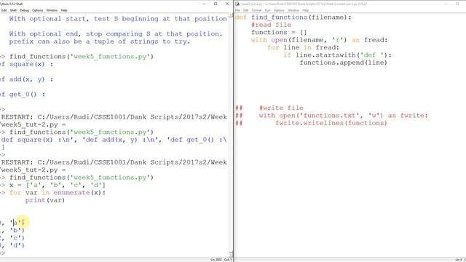Open the Debug menu in Python Shell
This screenshot has width=466, height=262.
[24, 10]
